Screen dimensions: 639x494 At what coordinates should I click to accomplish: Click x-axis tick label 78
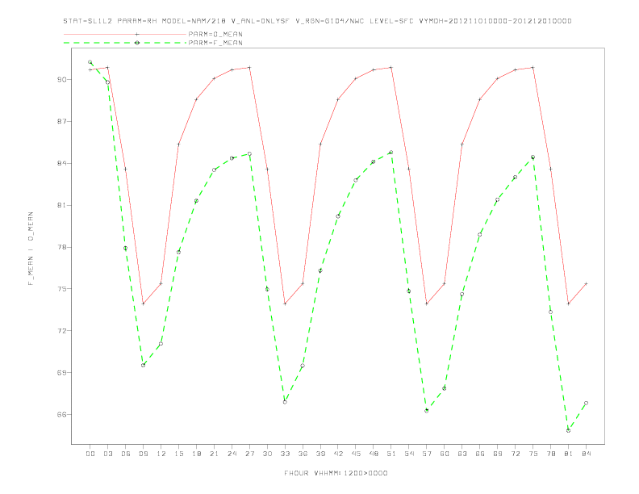(550, 454)
